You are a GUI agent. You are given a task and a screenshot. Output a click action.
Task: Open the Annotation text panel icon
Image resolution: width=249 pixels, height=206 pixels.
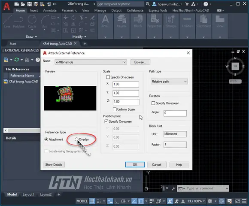point(105,21)
